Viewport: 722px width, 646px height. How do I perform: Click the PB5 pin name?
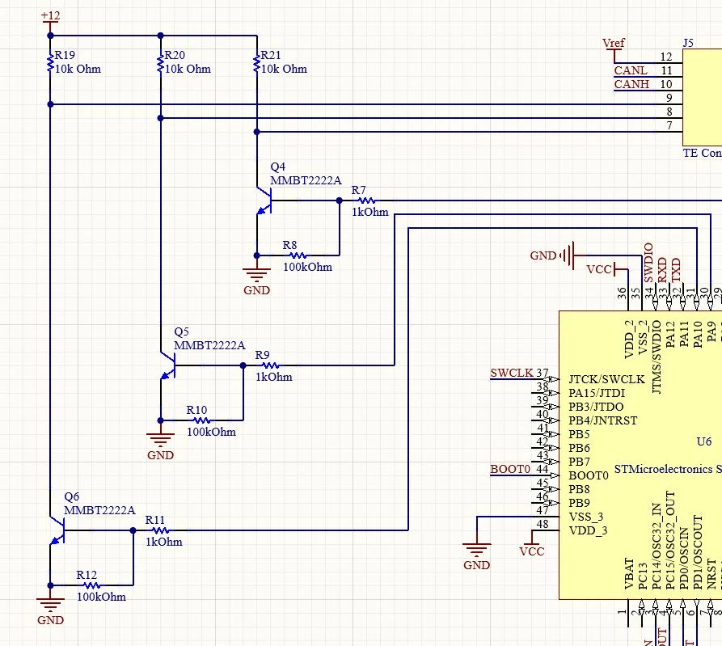[x=579, y=434]
